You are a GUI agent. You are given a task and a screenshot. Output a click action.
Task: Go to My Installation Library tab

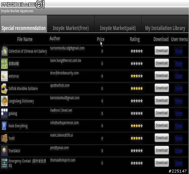165,24
